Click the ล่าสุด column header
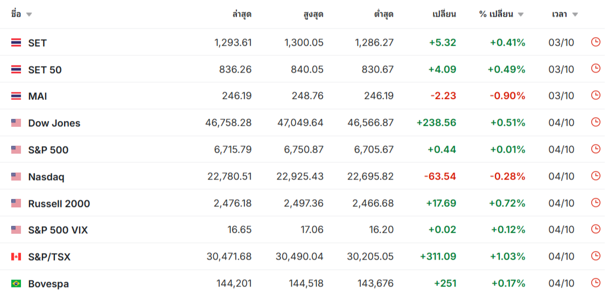The width and height of the screenshot is (608, 294). 242,15
